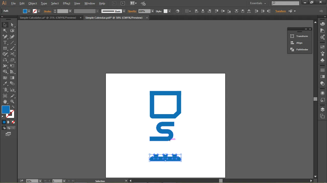The height and width of the screenshot is (183, 327).
Task: Open the Effect menu
Action: point(66,3)
